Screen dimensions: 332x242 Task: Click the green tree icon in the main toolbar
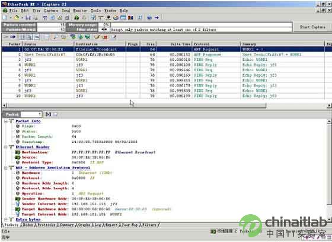(x=76, y=18)
